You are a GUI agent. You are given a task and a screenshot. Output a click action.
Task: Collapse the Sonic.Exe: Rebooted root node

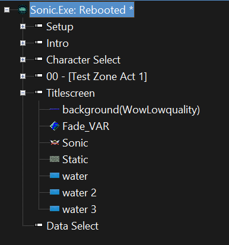tap(7, 9)
